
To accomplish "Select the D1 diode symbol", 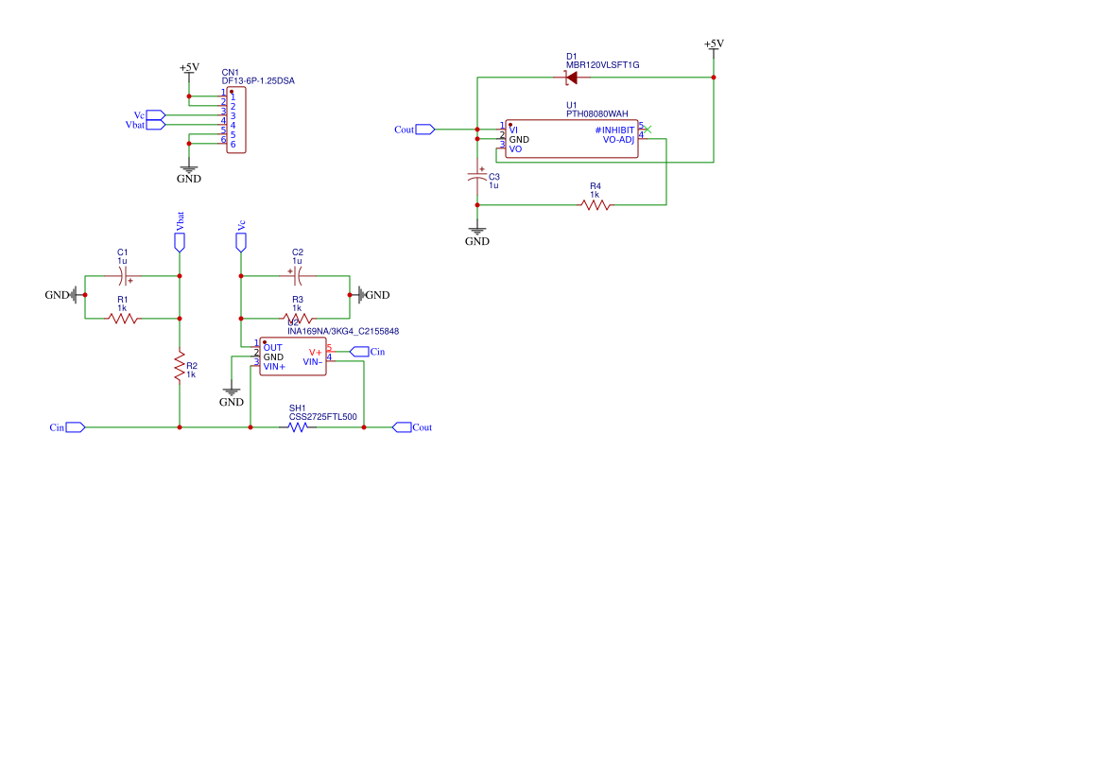I will 571,78.
